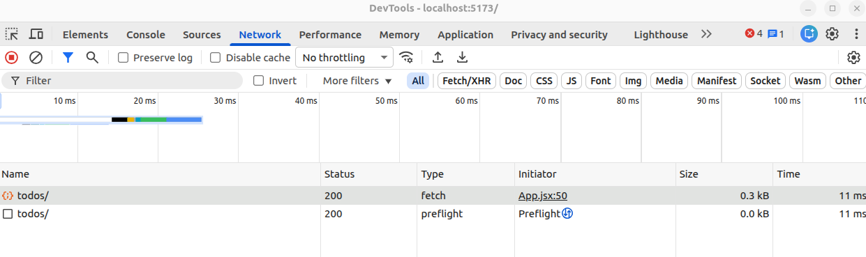Image resolution: width=866 pixels, height=257 pixels.
Task: Filter requests by CSS
Action: [544, 81]
